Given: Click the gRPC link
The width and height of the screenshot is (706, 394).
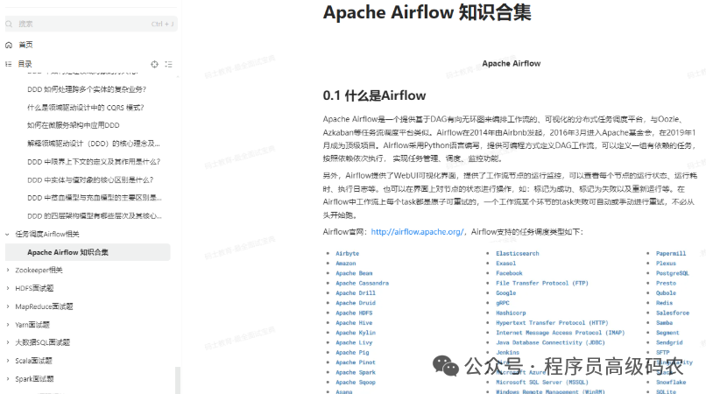Looking at the screenshot, I should pyautogui.click(x=503, y=303).
